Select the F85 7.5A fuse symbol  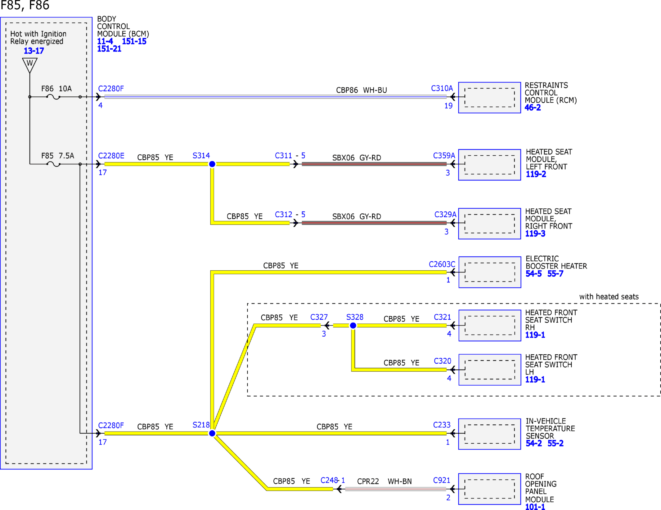pyautogui.click(x=53, y=164)
